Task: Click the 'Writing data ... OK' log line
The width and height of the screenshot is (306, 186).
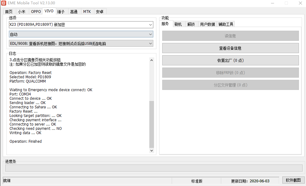Action: (25, 133)
